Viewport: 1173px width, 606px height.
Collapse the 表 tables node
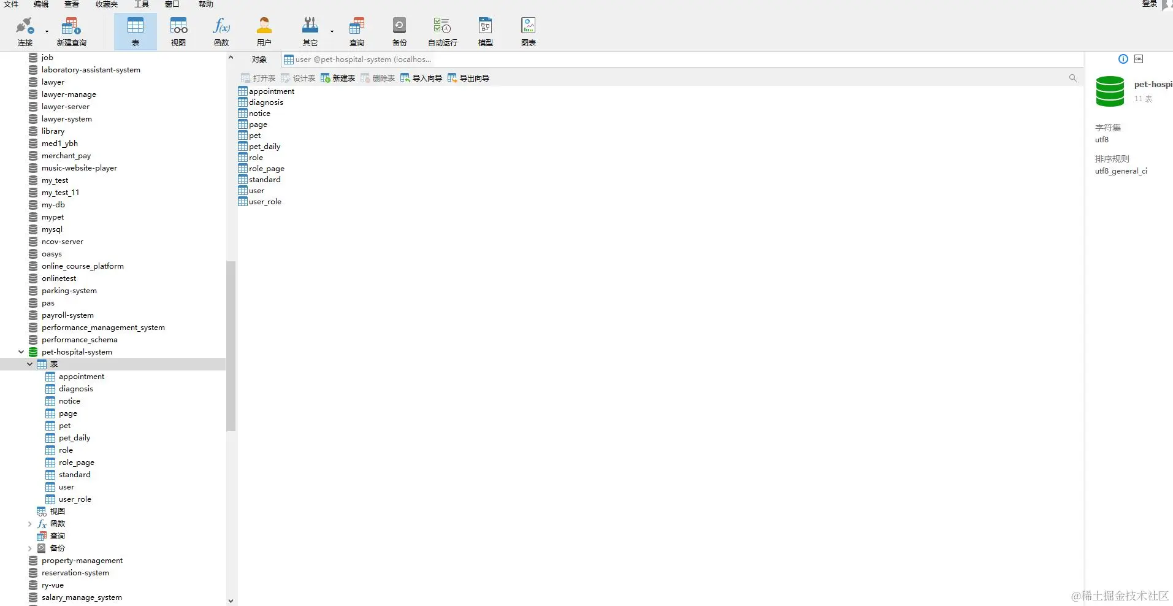pyautogui.click(x=29, y=364)
